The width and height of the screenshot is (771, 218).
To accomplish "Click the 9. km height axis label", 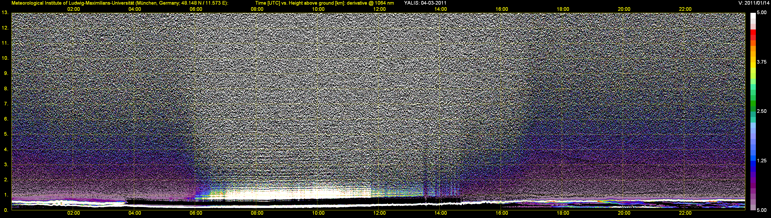I will [x=6, y=73].
